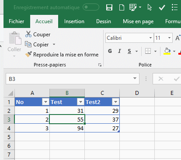Click the formula bar cancel X icon
Screen dimensions: 181x160
pos(161,79)
